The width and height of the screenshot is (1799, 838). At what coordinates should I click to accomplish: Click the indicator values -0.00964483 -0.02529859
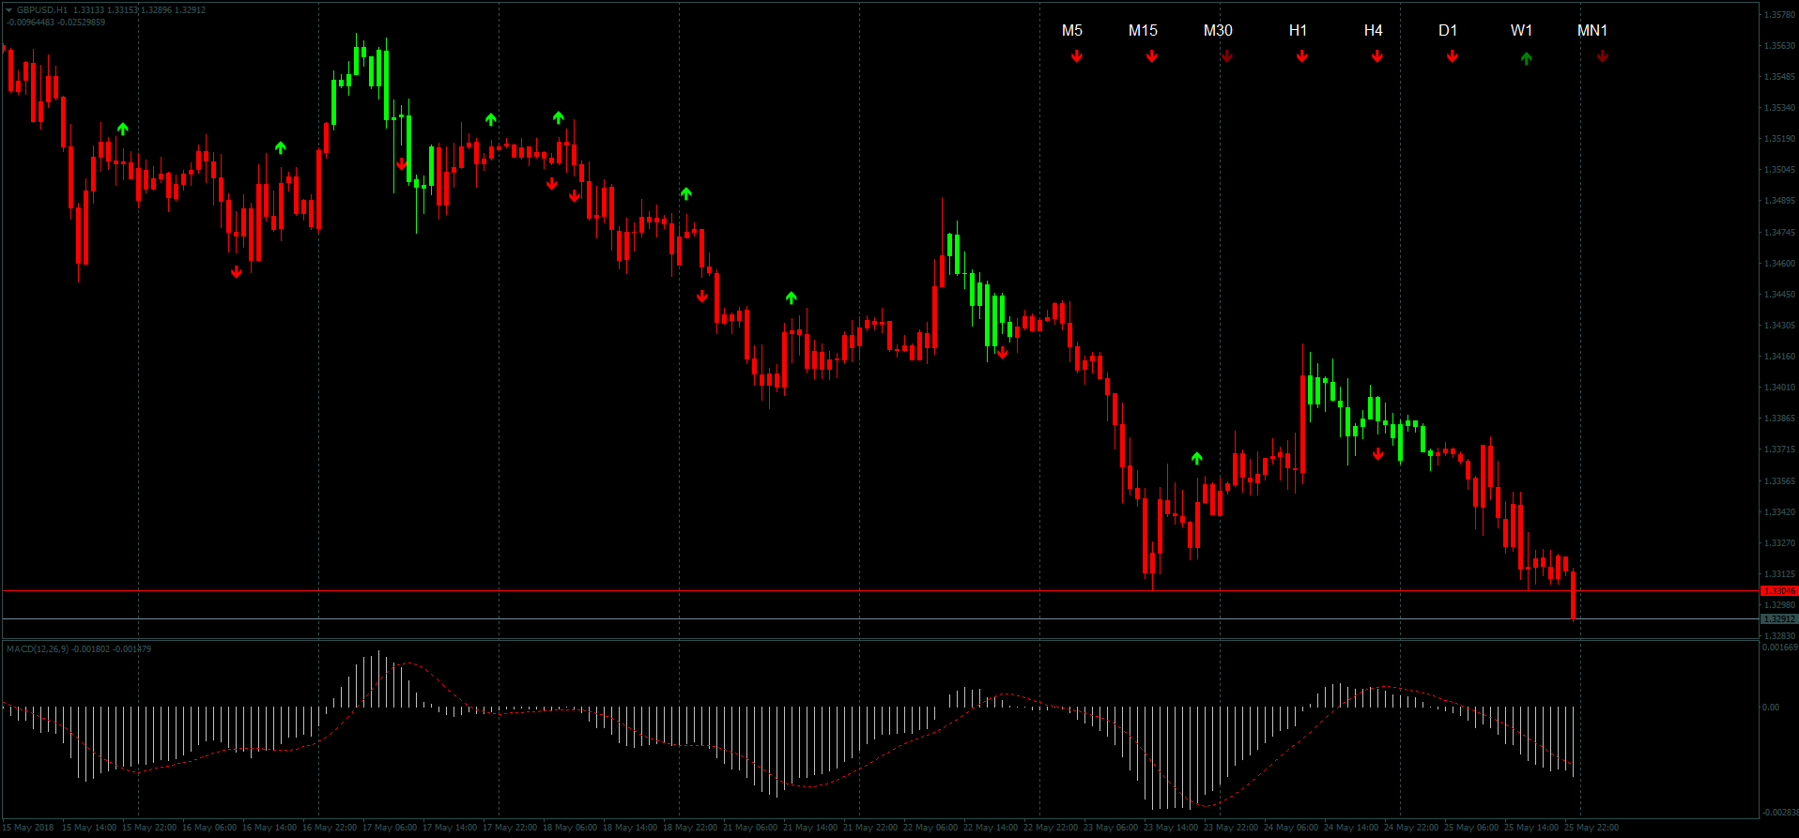(x=56, y=22)
